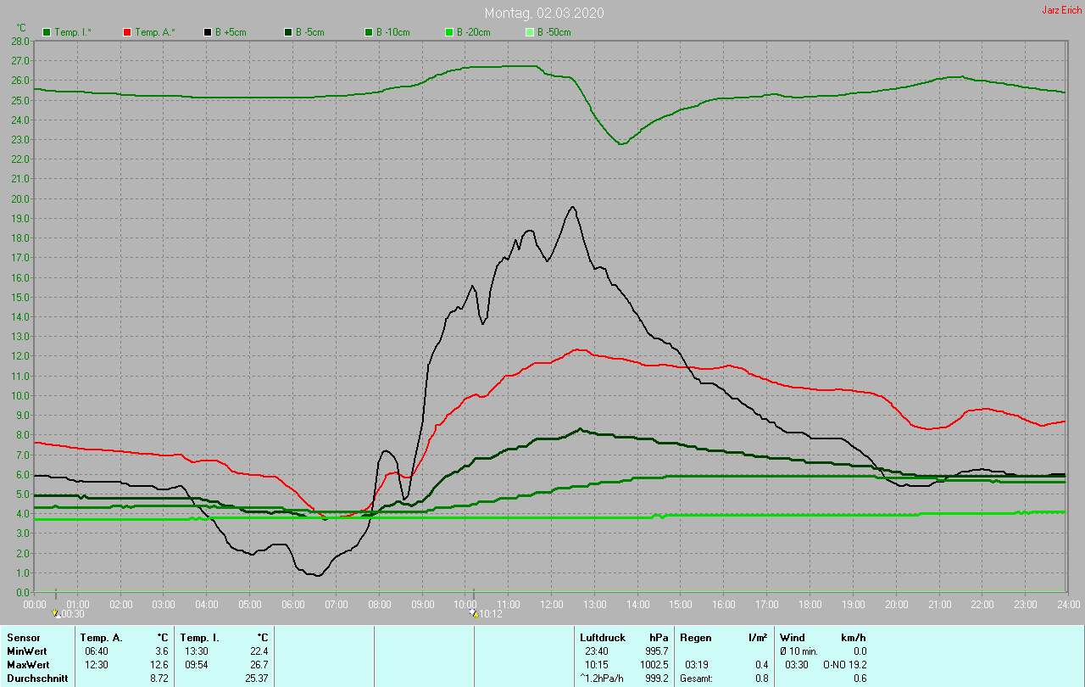Click the Temp. I. maximum value 26.7

coord(259,665)
